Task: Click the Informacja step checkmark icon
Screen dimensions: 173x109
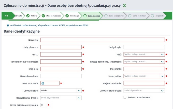Action: [67, 16]
